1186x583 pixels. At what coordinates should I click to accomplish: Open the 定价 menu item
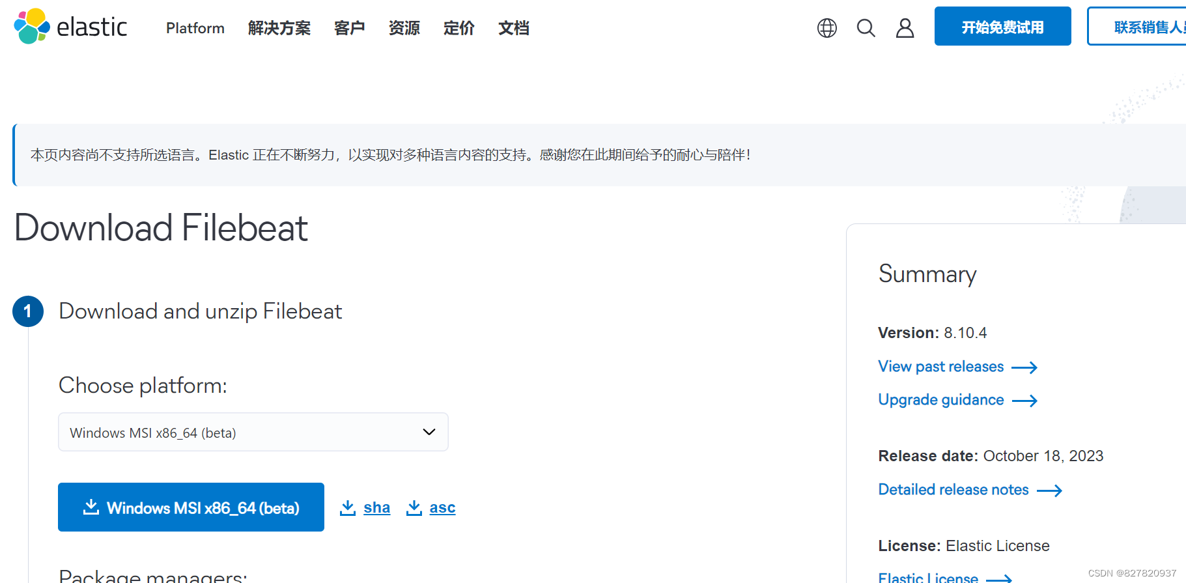click(x=459, y=28)
